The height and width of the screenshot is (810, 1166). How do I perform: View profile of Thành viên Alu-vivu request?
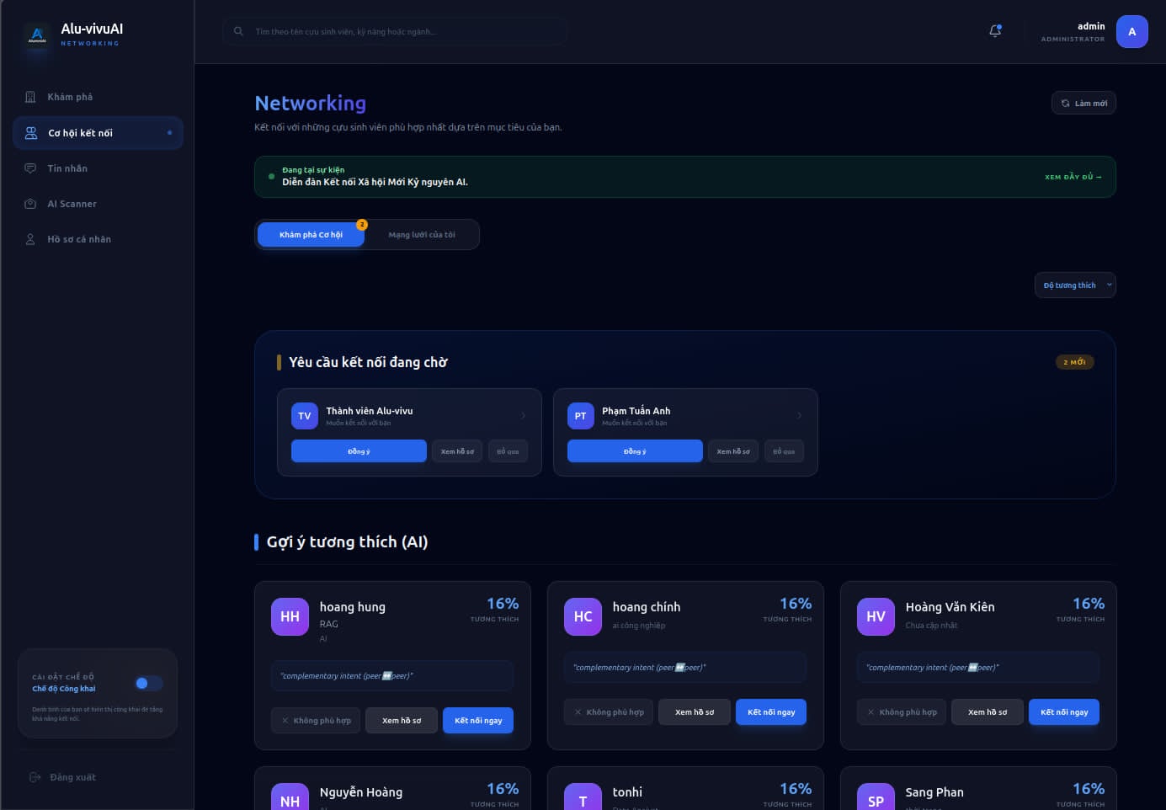(457, 451)
